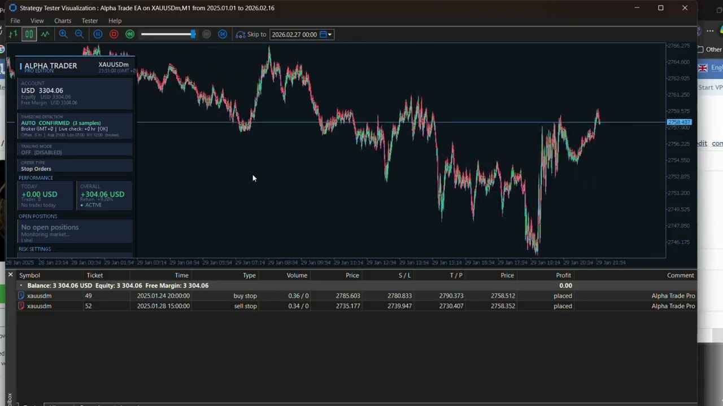This screenshot has height=406, width=723.
Task: Click the Balance summary row
Action: point(356,285)
